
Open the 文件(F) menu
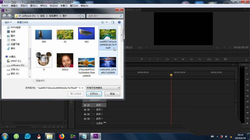4,6
